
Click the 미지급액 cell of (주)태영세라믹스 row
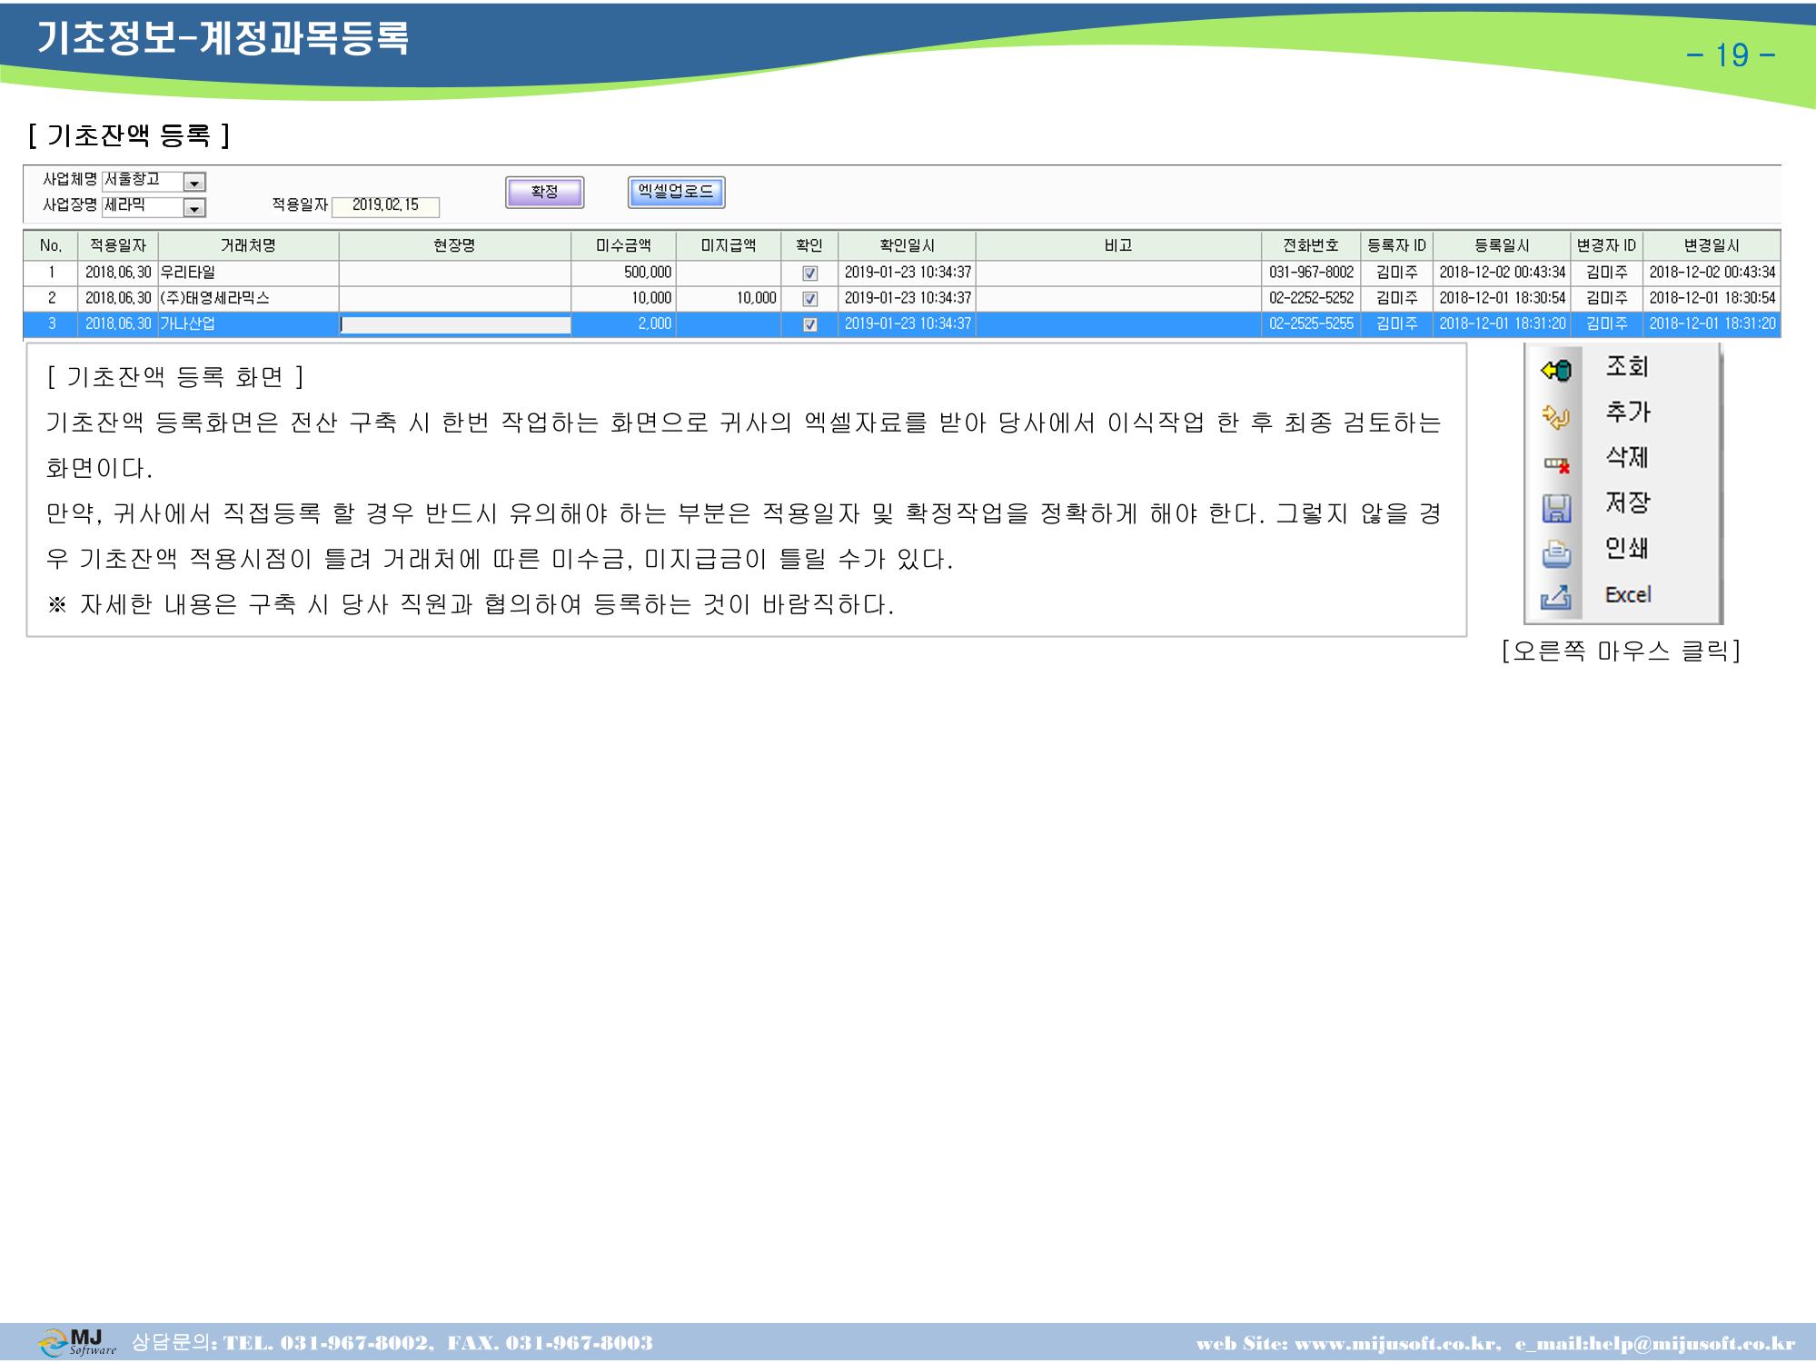pyautogui.click(x=729, y=298)
